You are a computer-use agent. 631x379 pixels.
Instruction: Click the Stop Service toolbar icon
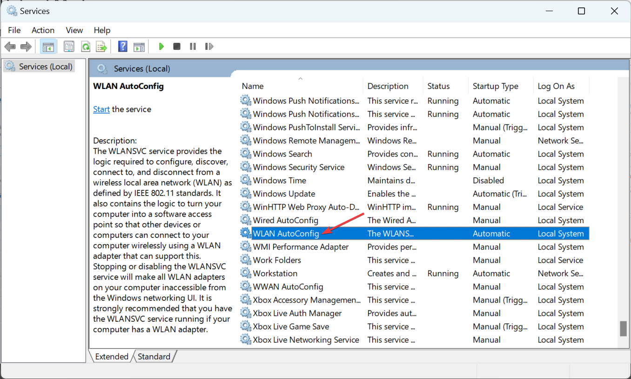click(177, 47)
